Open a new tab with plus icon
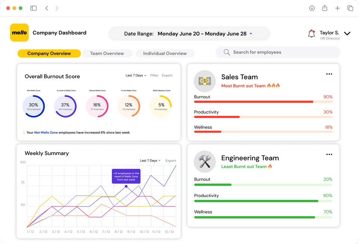Image resolution: width=359 pixels, height=244 pixels. click(x=337, y=8)
